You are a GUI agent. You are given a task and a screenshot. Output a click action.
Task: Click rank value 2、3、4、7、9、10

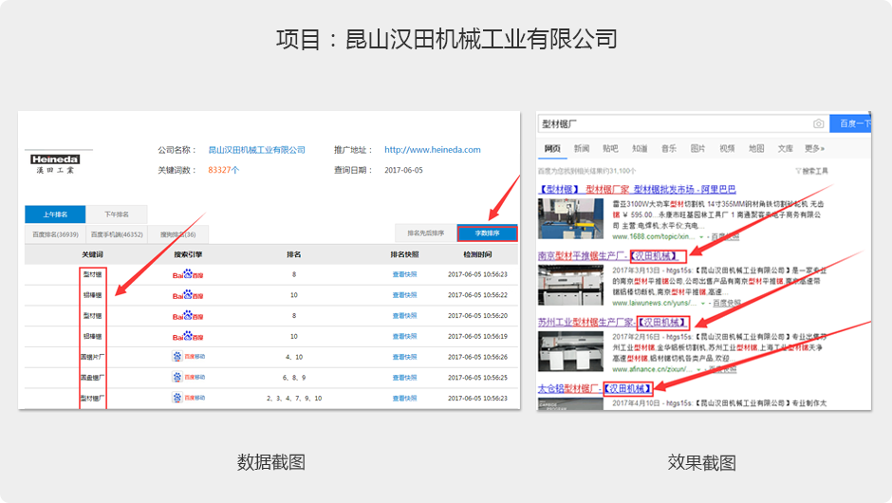pos(294,399)
